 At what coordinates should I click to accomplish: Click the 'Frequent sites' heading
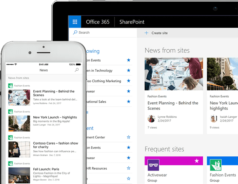click(164, 149)
